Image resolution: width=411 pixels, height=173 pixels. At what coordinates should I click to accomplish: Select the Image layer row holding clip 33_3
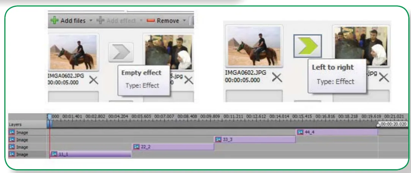(28, 140)
